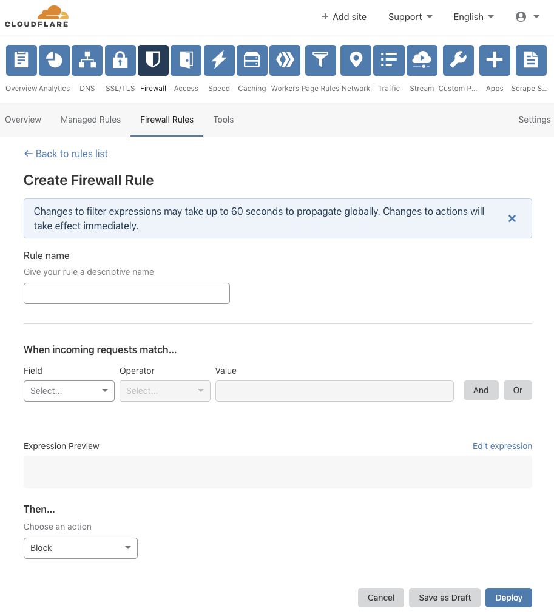Click the Deploy button
The width and height of the screenshot is (554, 614).
coord(508,598)
